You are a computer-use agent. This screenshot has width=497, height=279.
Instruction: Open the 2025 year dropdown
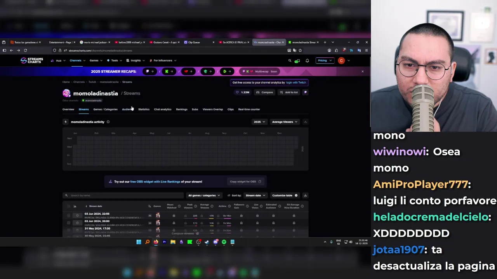(x=259, y=122)
